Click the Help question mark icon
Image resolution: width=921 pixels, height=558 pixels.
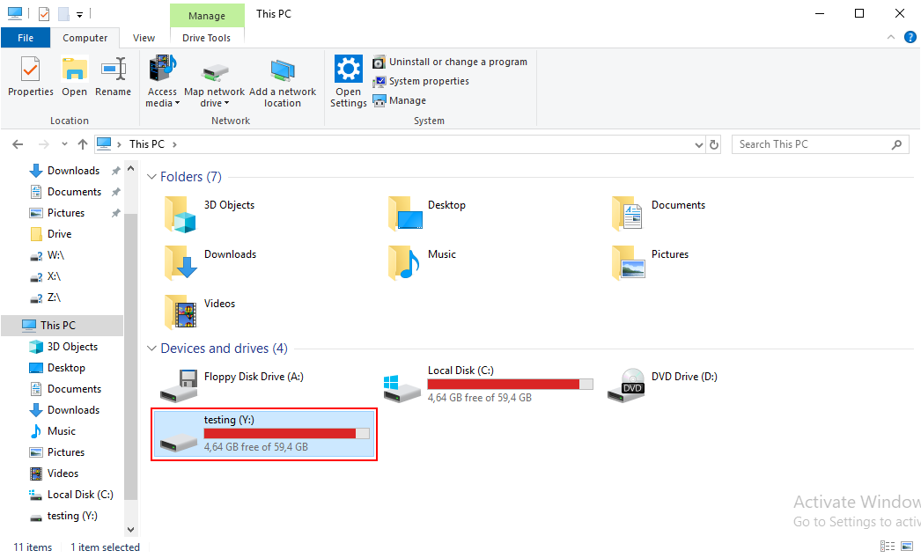(910, 38)
